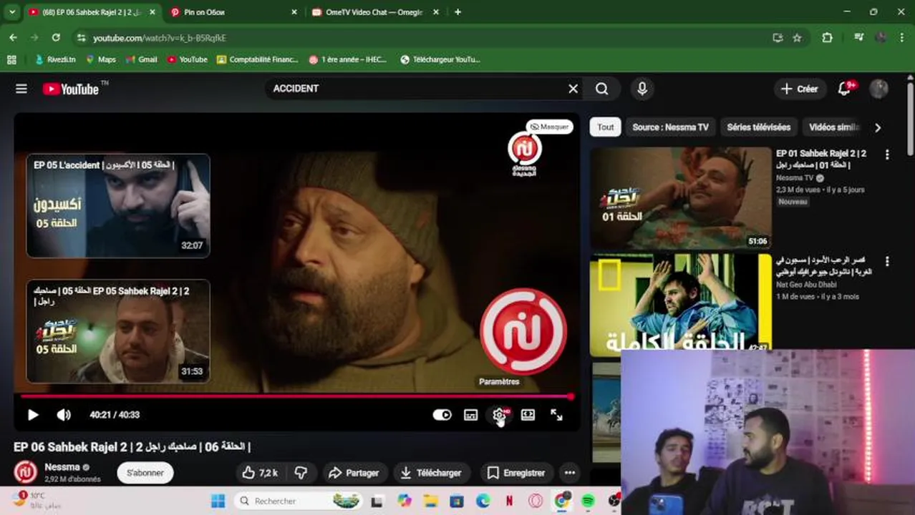Open options for EP 01 video

[x=887, y=154]
